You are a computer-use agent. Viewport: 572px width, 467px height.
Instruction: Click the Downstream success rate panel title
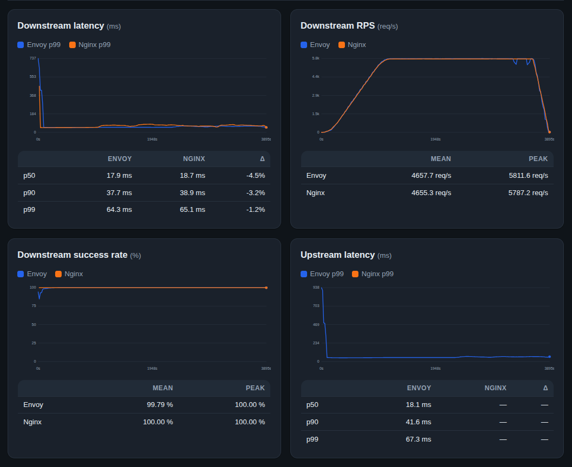click(x=72, y=255)
